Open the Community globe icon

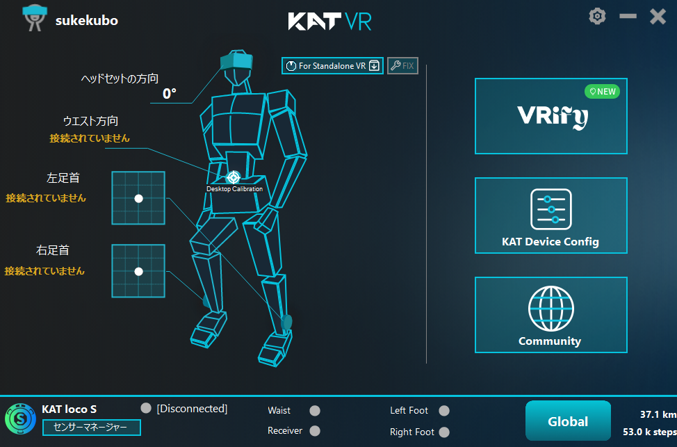tap(551, 309)
